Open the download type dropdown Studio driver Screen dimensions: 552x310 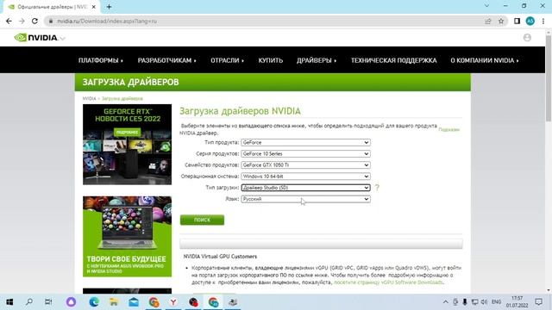[x=305, y=188]
